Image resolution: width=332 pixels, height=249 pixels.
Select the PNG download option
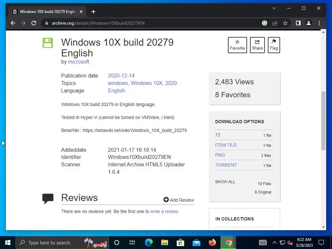tap(220, 155)
